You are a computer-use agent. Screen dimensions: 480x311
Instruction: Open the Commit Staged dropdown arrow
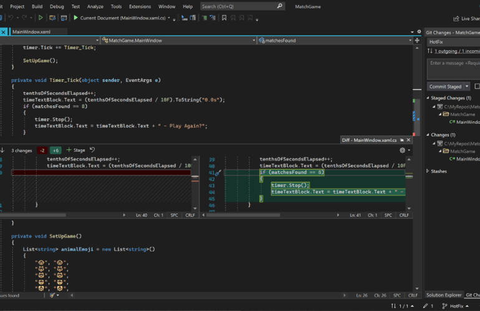point(466,86)
